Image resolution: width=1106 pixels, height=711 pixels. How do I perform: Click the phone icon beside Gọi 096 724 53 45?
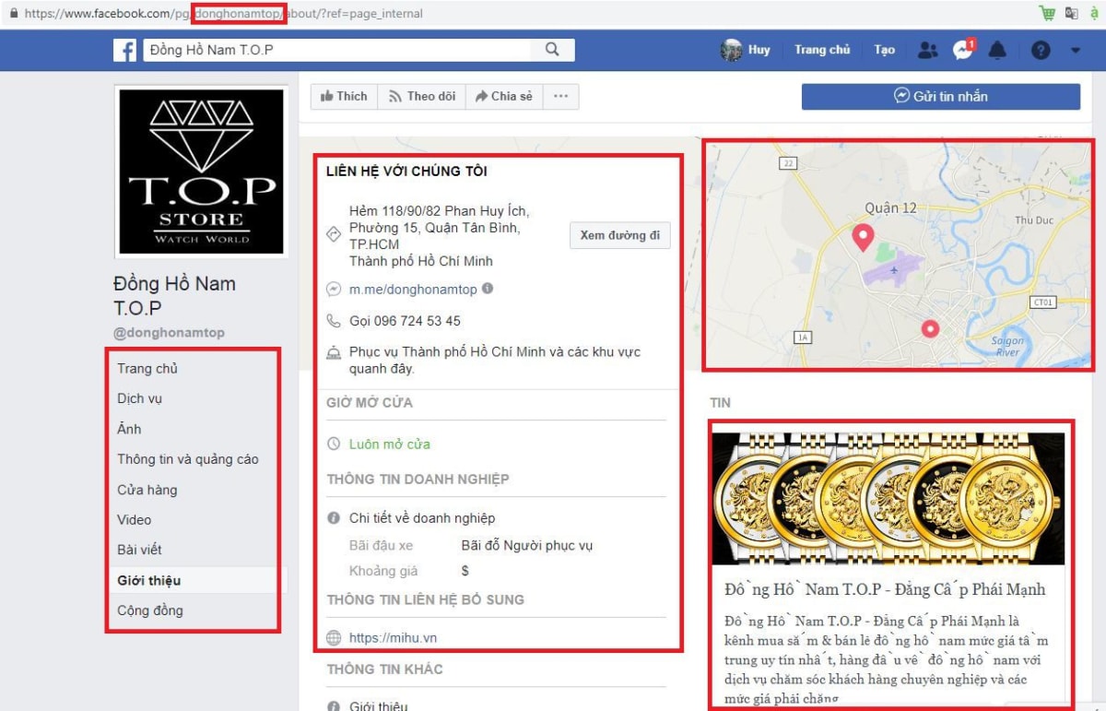[x=334, y=321]
